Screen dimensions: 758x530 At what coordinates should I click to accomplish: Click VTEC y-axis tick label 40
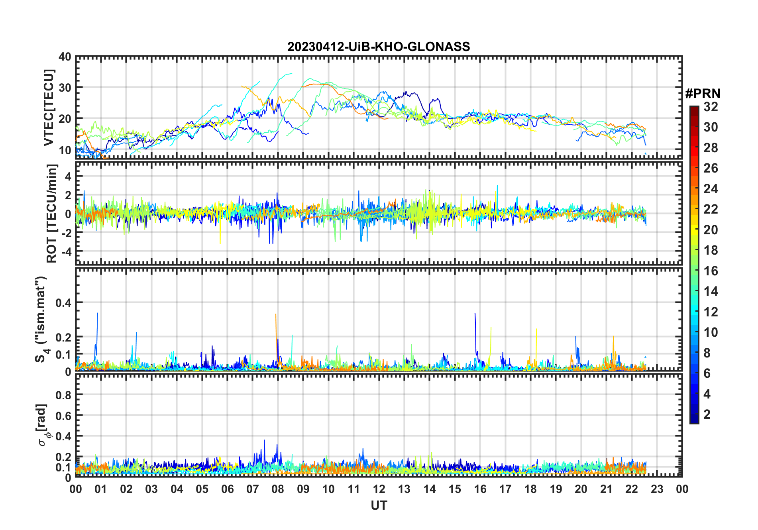click(65, 57)
